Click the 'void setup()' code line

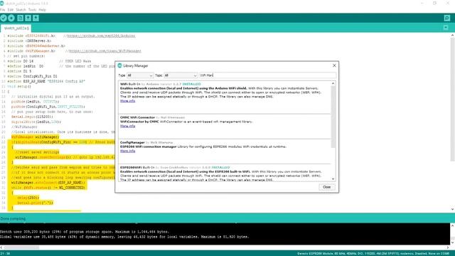(19, 87)
